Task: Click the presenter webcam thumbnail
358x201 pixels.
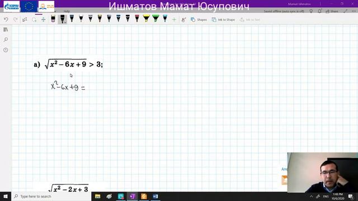Action: (x=322, y=173)
